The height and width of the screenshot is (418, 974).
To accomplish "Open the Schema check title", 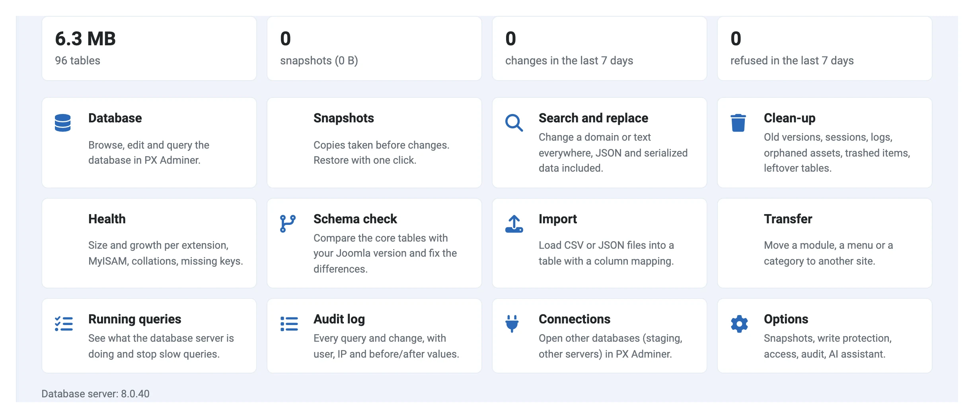I will (x=355, y=219).
